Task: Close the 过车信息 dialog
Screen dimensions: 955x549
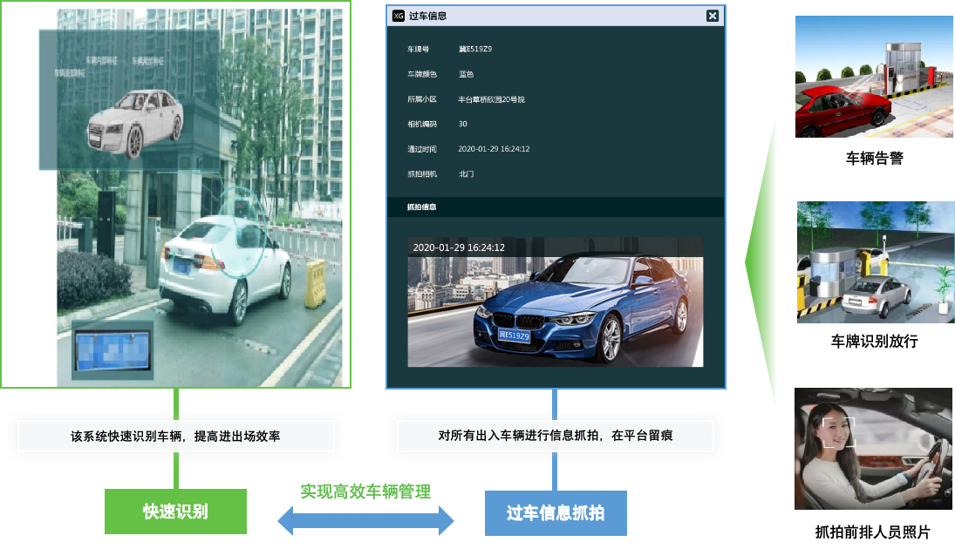Action: [x=713, y=16]
